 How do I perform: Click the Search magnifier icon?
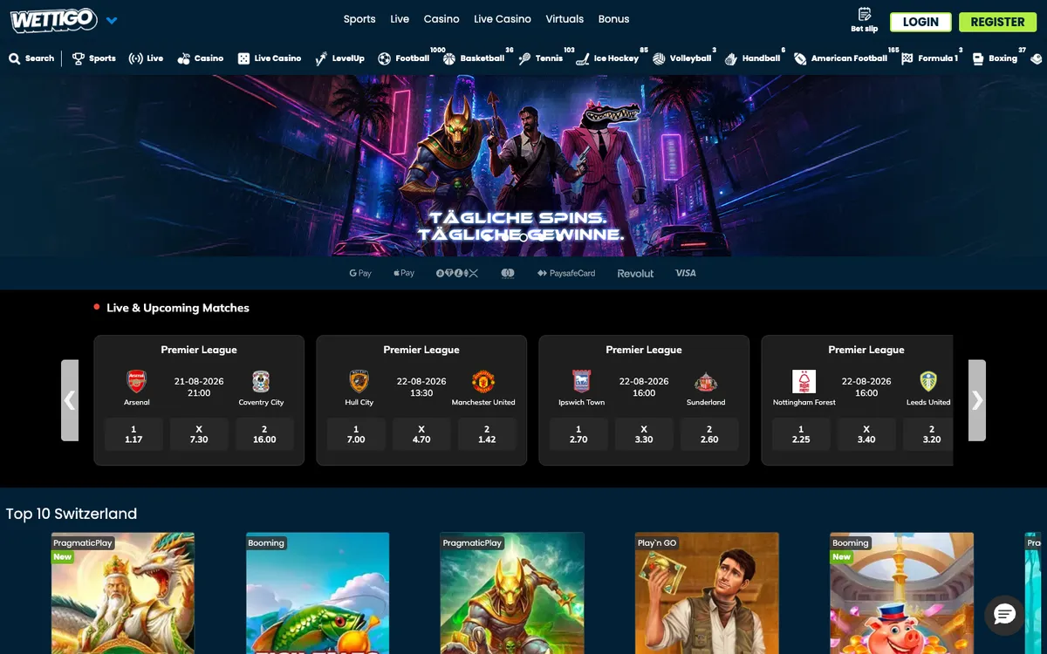point(15,58)
